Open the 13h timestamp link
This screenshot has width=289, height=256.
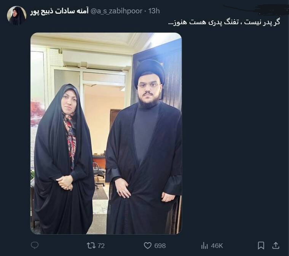pyautogui.click(x=154, y=11)
